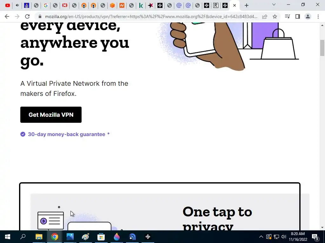
Task: Open Microsoft Store from the taskbar
Action: (101, 237)
